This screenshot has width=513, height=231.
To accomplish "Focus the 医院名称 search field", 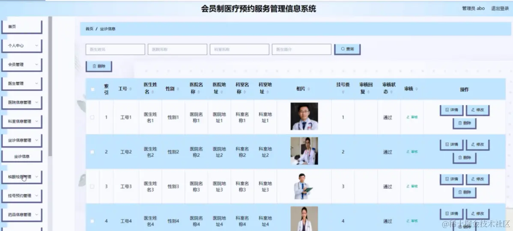I will point(177,49).
